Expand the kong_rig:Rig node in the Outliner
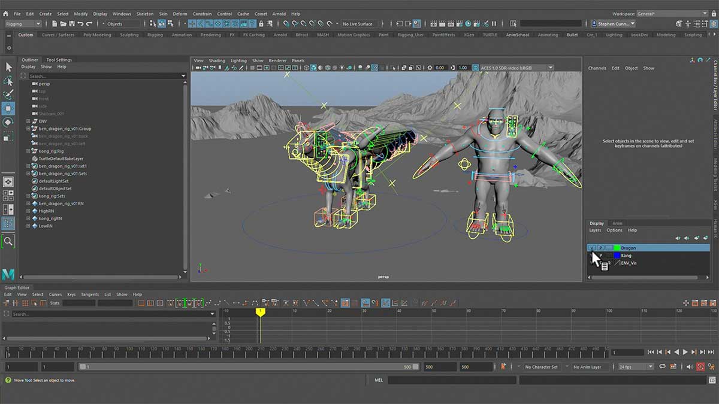719x404 pixels. tap(27, 151)
